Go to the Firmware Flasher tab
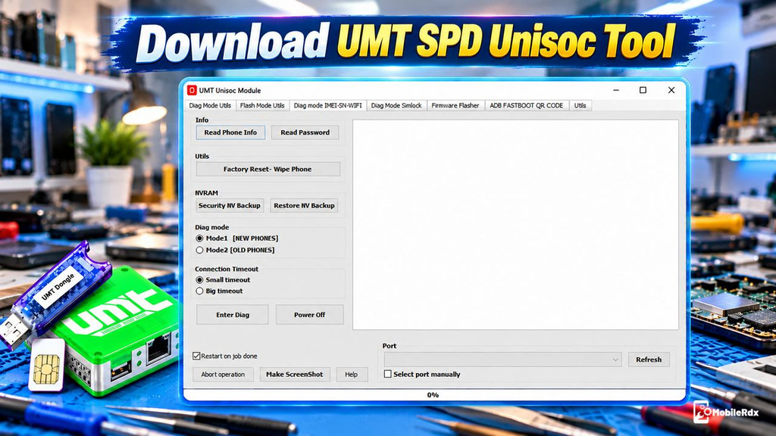The height and width of the screenshot is (436, 776). [455, 105]
